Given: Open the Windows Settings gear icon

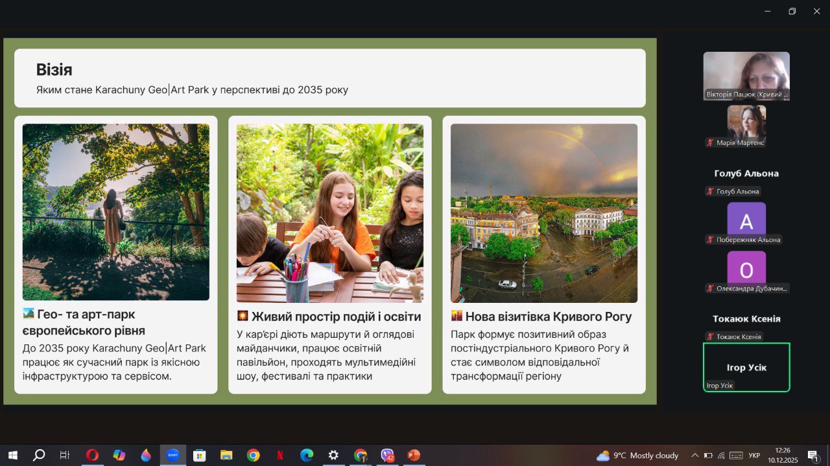Looking at the screenshot, I should click(x=333, y=455).
